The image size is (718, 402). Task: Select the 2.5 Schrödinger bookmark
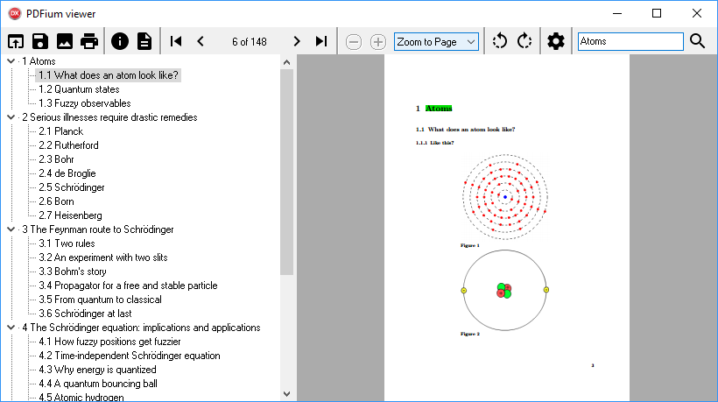tap(71, 187)
